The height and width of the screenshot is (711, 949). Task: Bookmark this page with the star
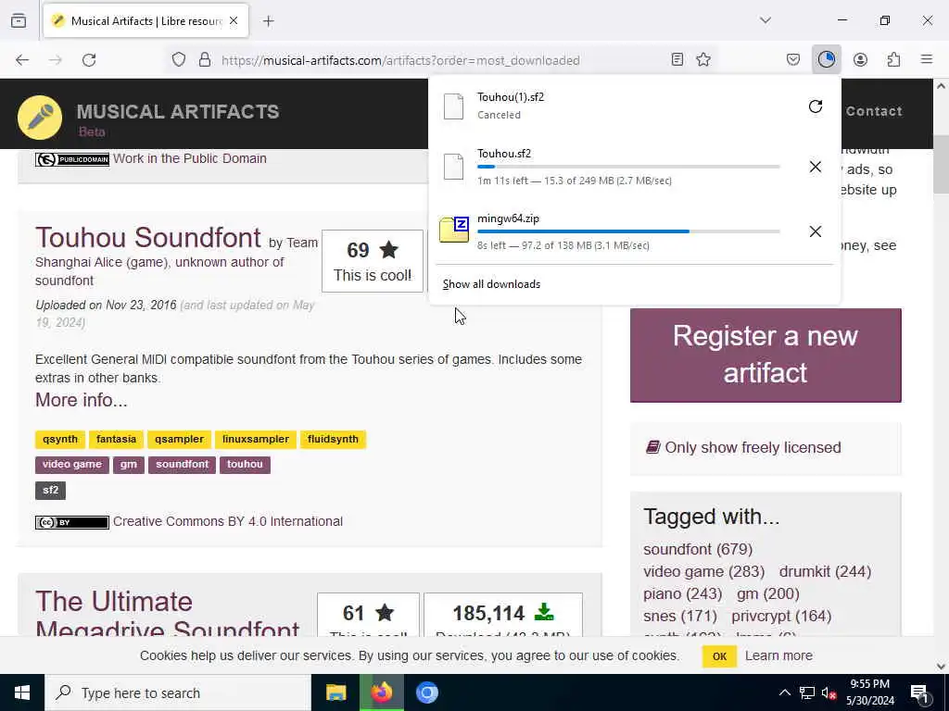[703, 59]
